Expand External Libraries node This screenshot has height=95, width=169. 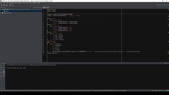(1, 13)
